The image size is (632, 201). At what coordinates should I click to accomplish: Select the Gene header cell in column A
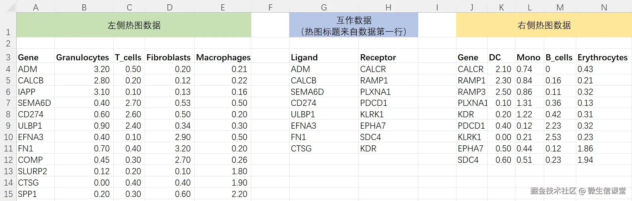pos(28,57)
